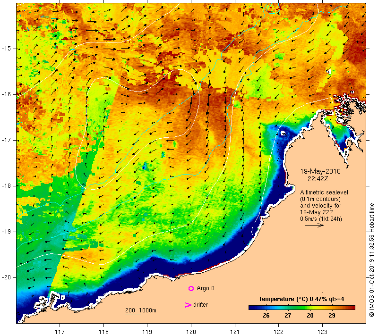Click the '123' longitude axis label
The width and height of the screenshot is (378, 335).
[x=322, y=332]
